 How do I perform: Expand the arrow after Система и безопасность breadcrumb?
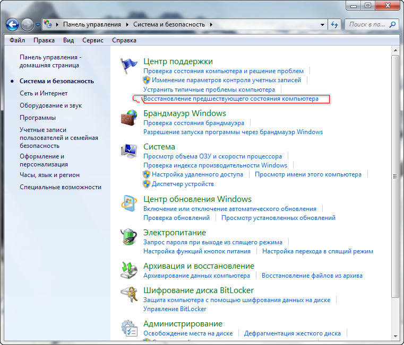point(211,24)
